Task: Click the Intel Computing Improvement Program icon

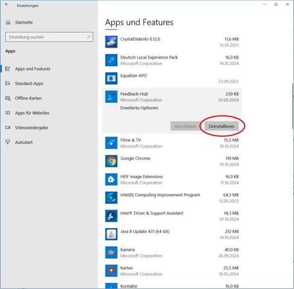Action: 111,197
